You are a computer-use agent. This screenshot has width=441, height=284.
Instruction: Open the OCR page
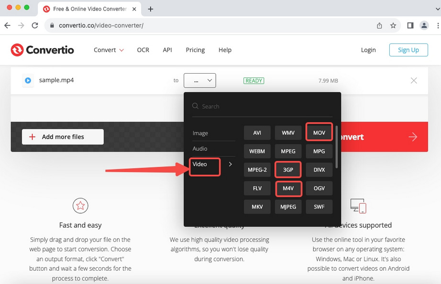pyautogui.click(x=143, y=50)
